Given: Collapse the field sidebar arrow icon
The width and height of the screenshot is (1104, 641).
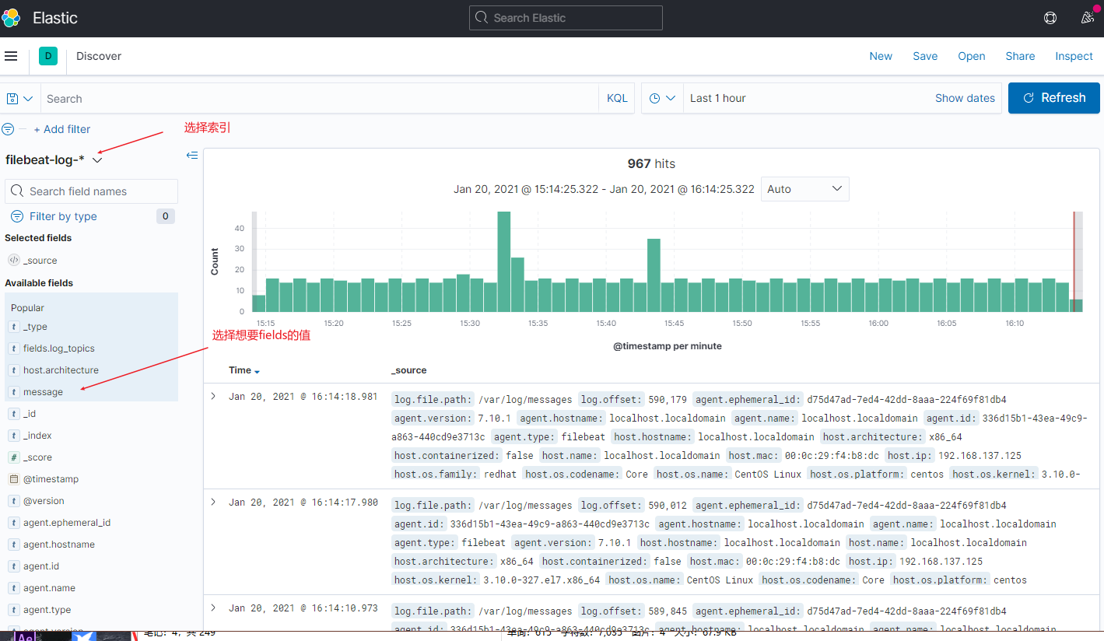Looking at the screenshot, I should tap(192, 156).
